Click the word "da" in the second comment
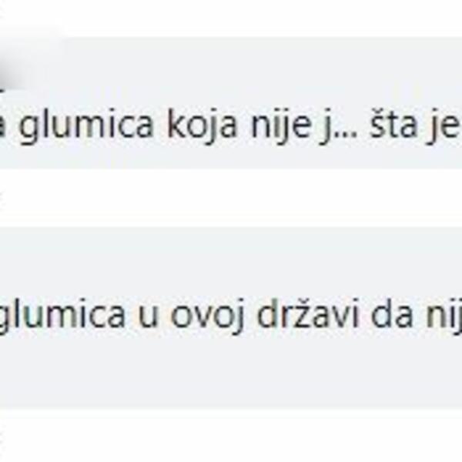Viewport: 462px width, 462px height. (x=392, y=313)
